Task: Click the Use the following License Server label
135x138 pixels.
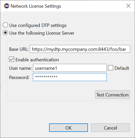Action: [42, 33]
